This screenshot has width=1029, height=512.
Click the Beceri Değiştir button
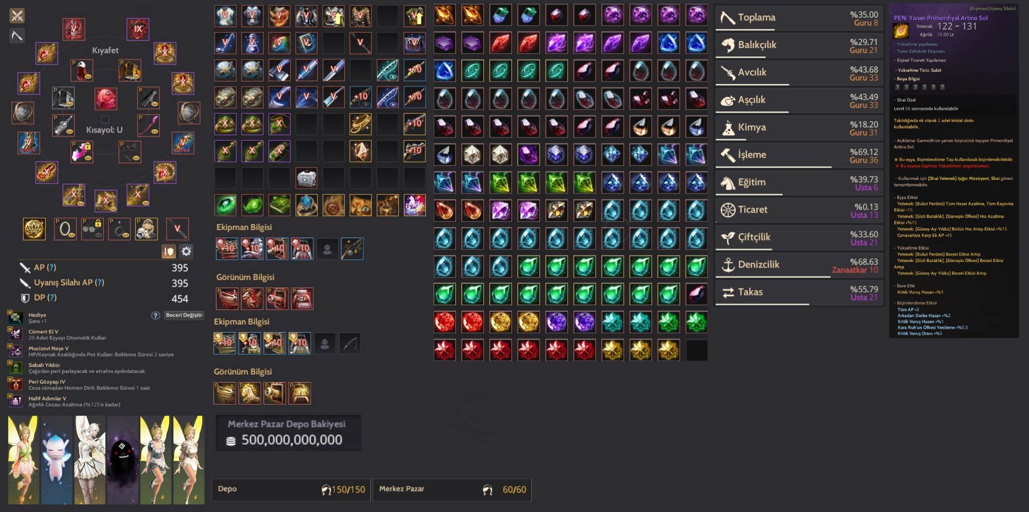pos(184,315)
